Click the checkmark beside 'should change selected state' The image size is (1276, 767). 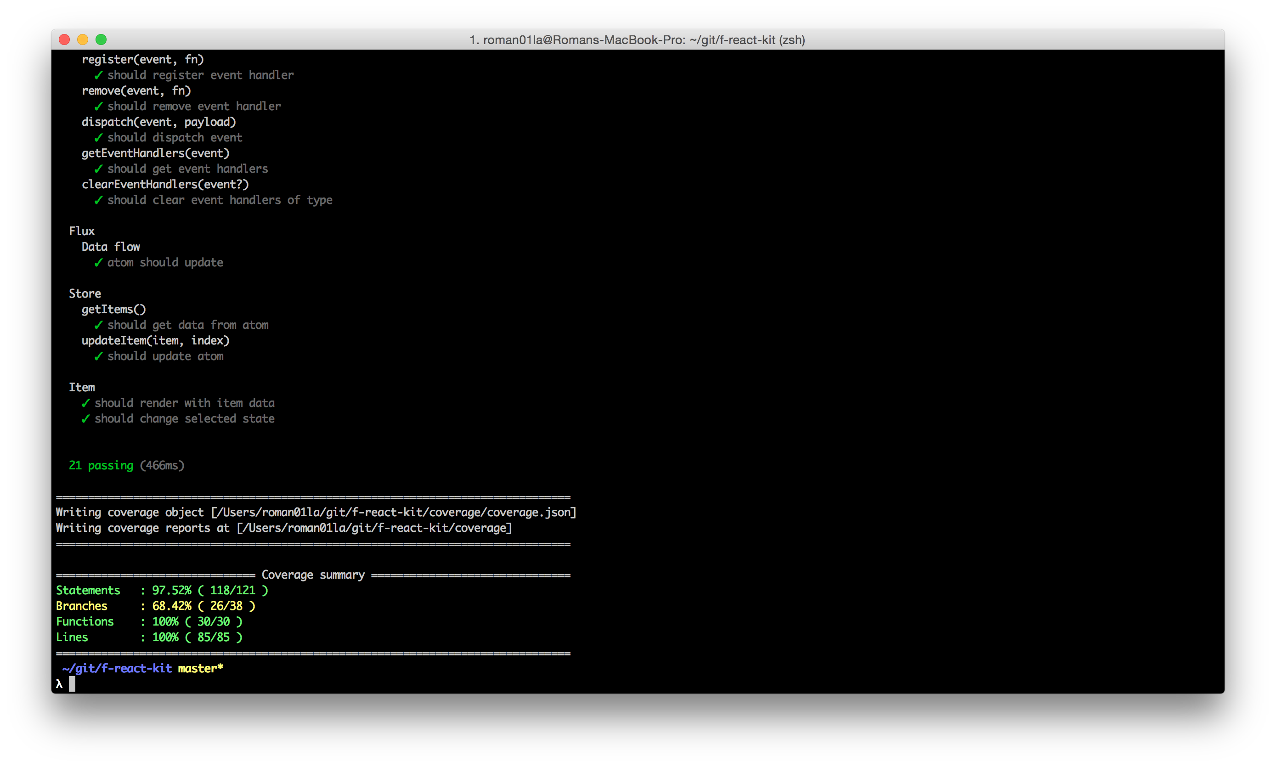(85, 419)
